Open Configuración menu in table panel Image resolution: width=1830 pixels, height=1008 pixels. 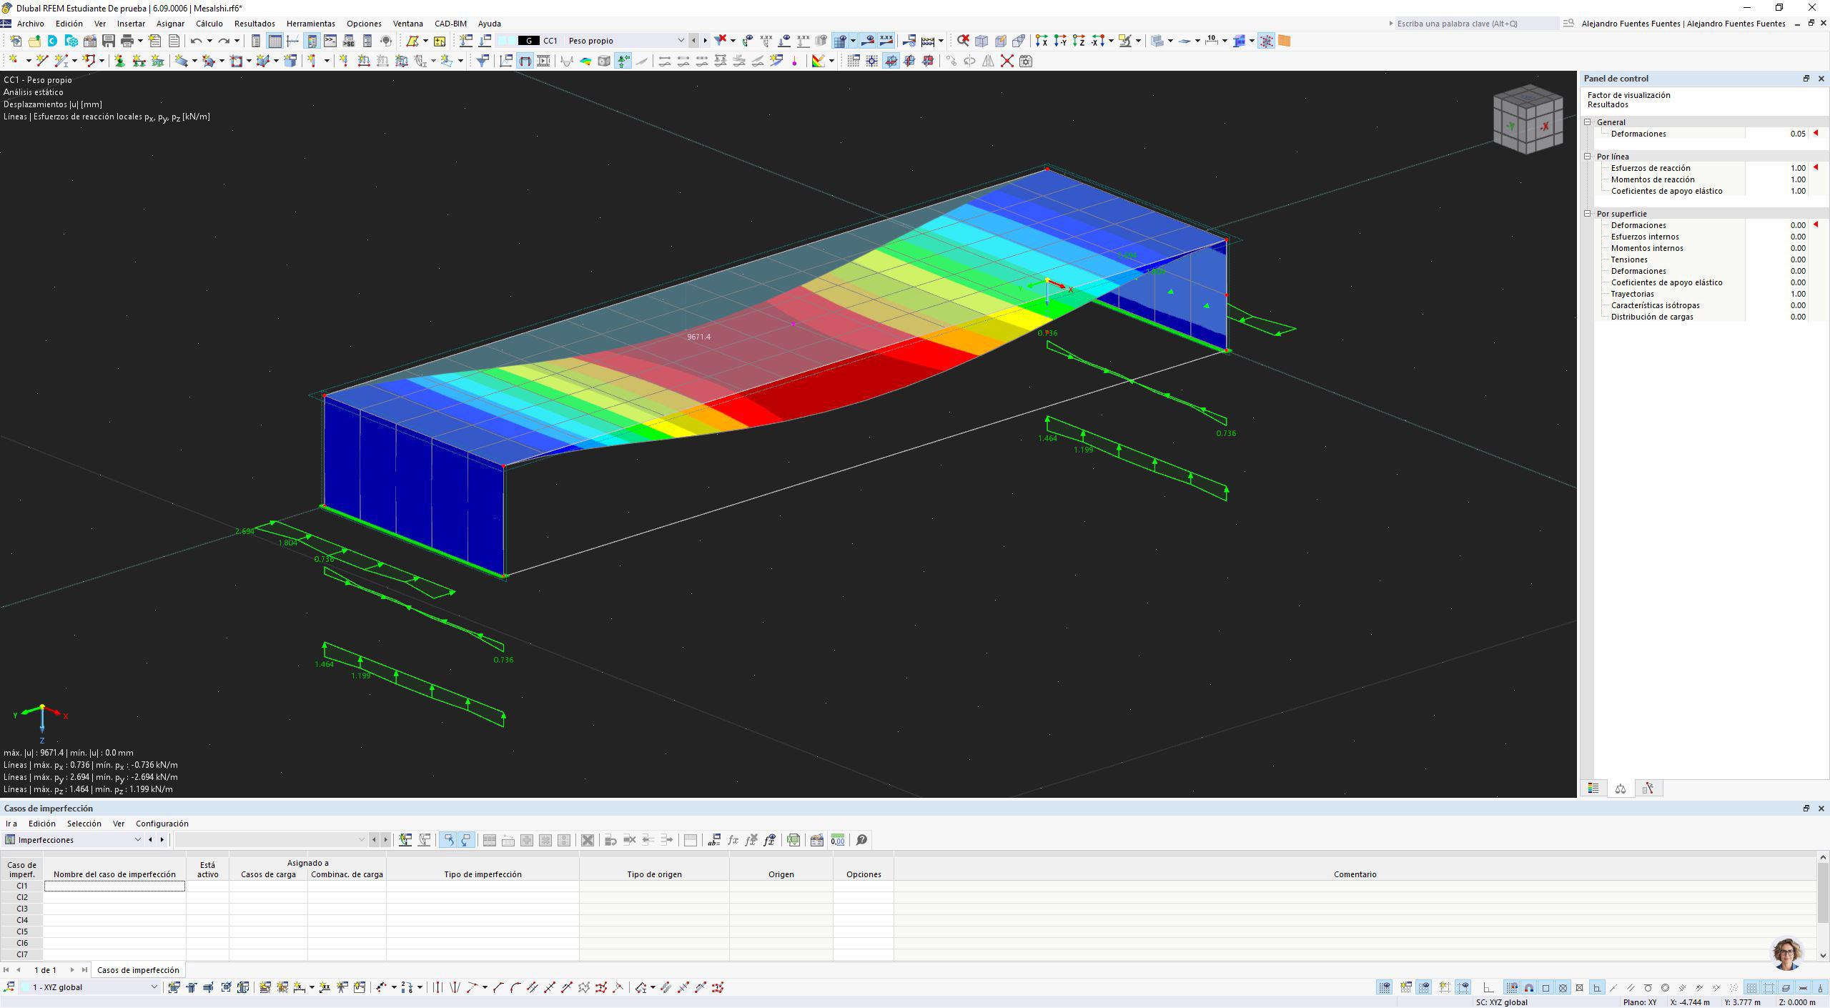point(162,824)
